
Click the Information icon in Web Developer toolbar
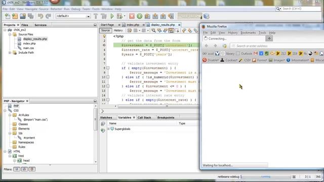[288, 60]
